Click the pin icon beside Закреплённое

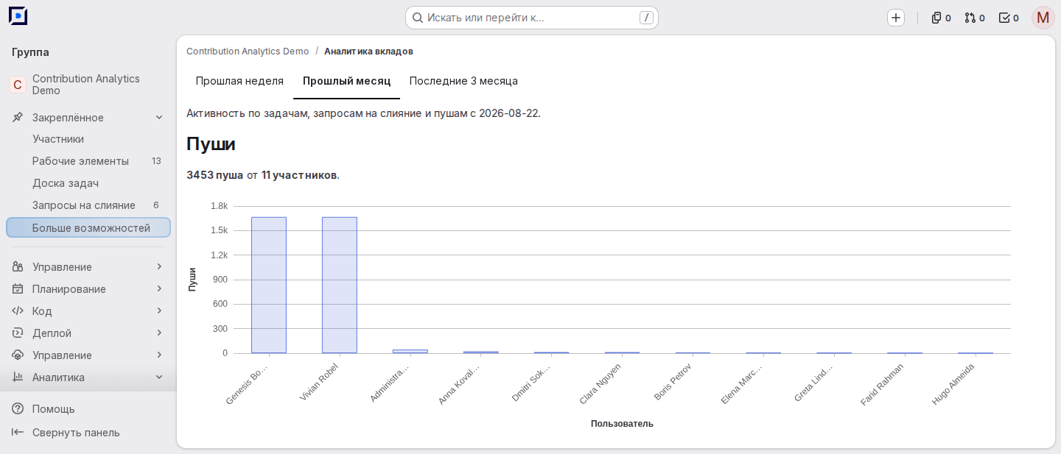pyautogui.click(x=18, y=118)
